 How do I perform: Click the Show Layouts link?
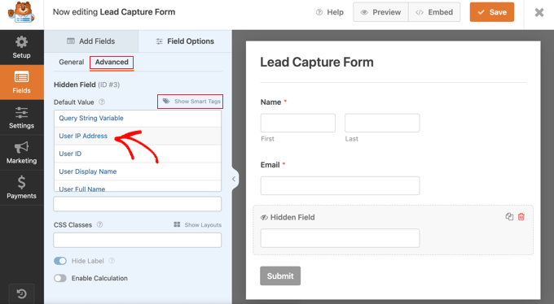click(x=197, y=224)
